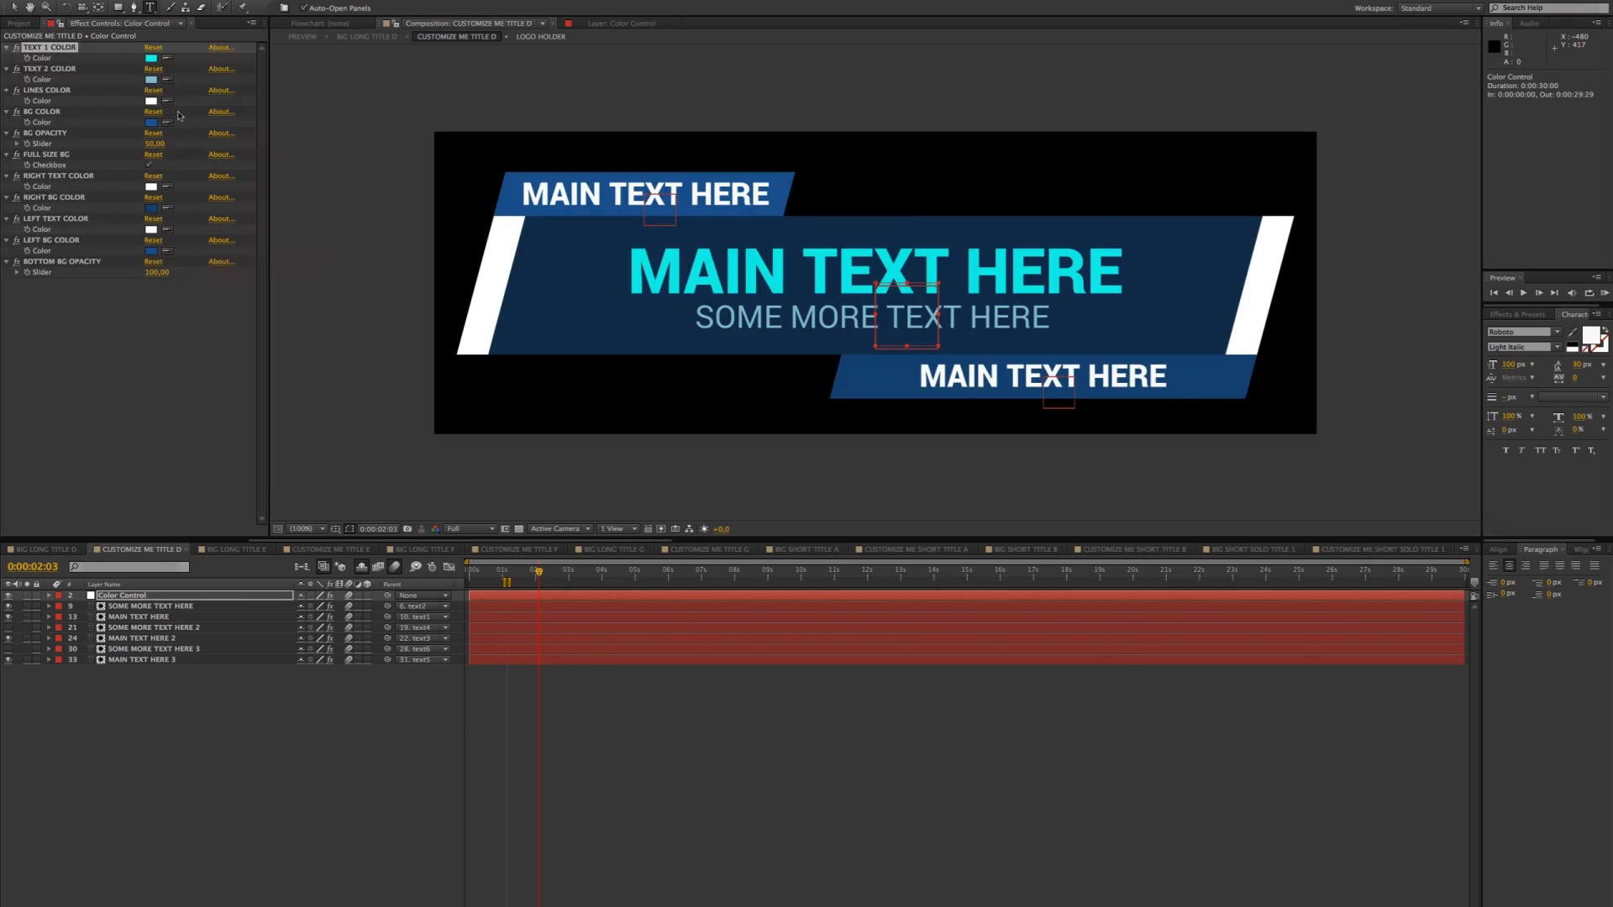
Task: Enable All Caps in Character panel
Action: pyautogui.click(x=1540, y=450)
